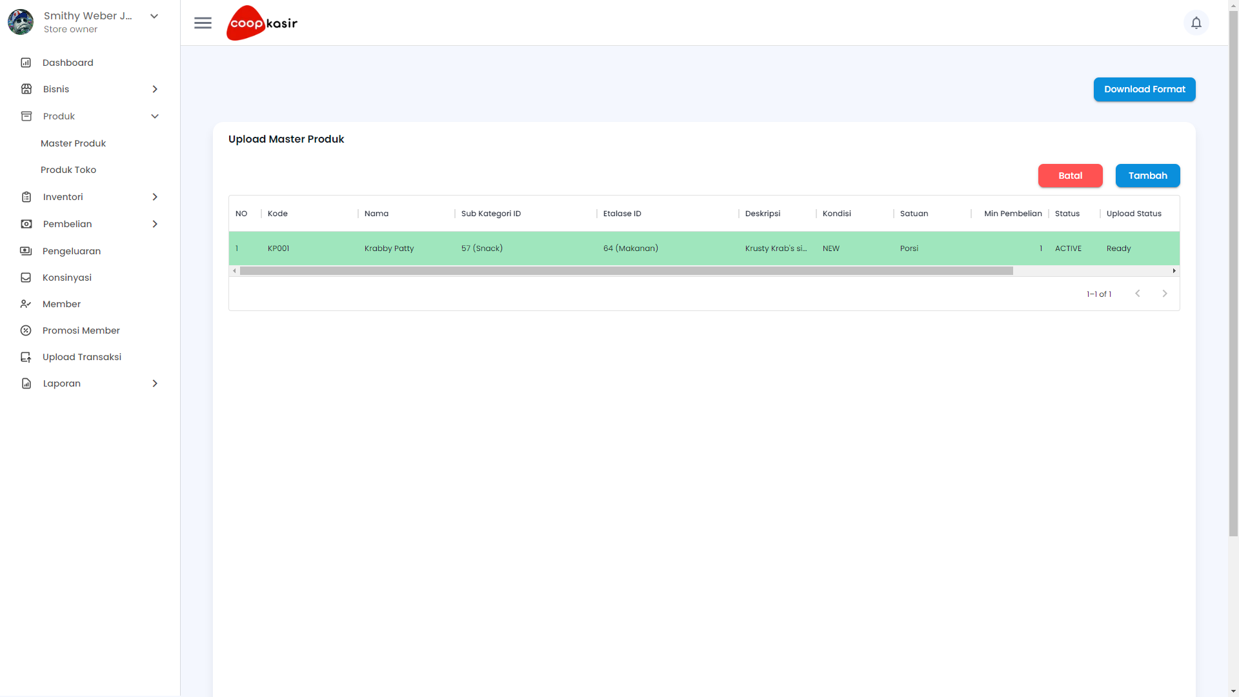Go to Master Produk
Viewport: 1239px width, 697px height.
(73, 143)
